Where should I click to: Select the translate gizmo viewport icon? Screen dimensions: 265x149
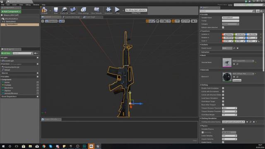coord(147,21)
